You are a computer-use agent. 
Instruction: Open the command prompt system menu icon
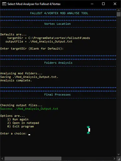(4, 4)
